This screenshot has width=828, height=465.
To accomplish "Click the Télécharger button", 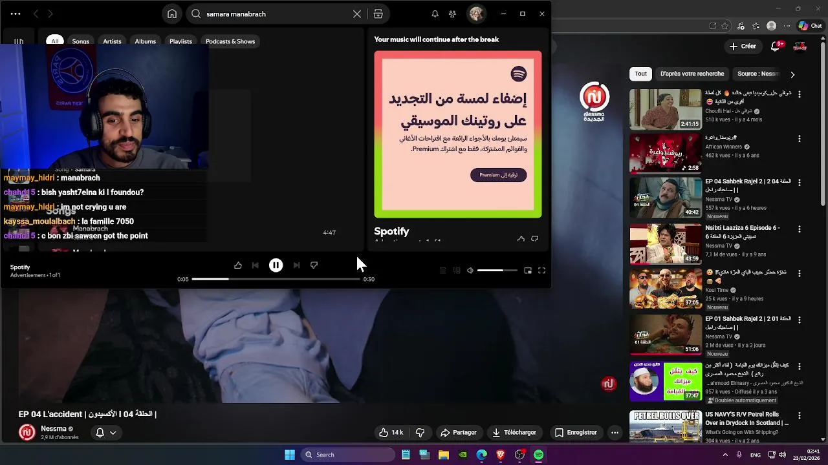I will tap(514, 433).
